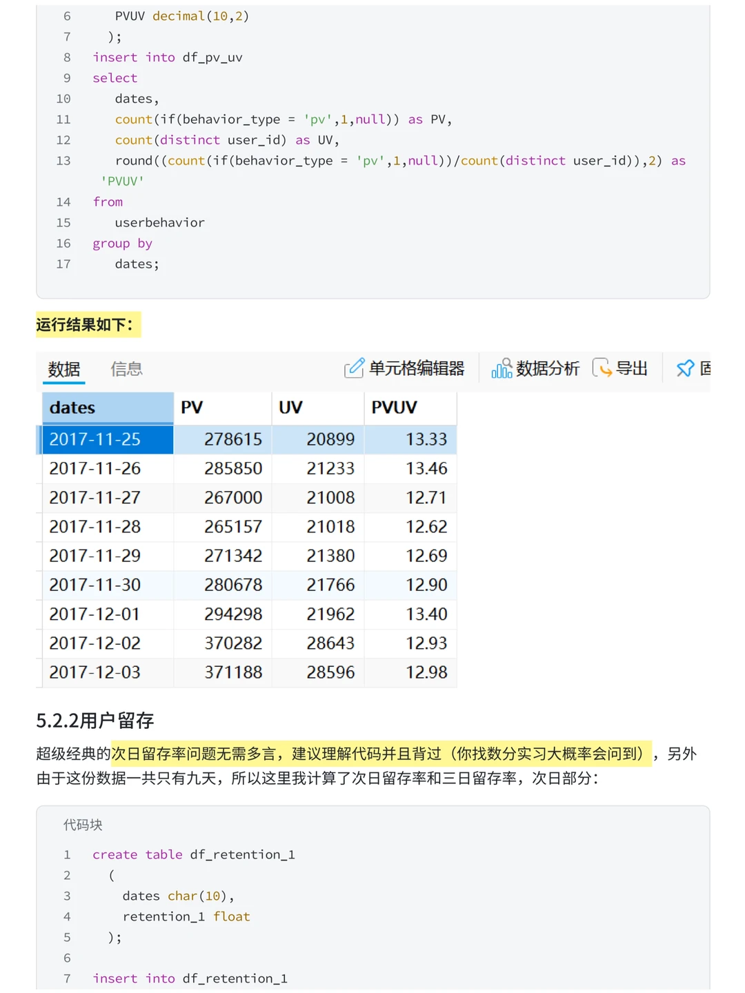Image resolution: width=745 pixels, height=993 pixels.
Task: Click code line 'userbehavior'
Action: (x=159, y=223)
